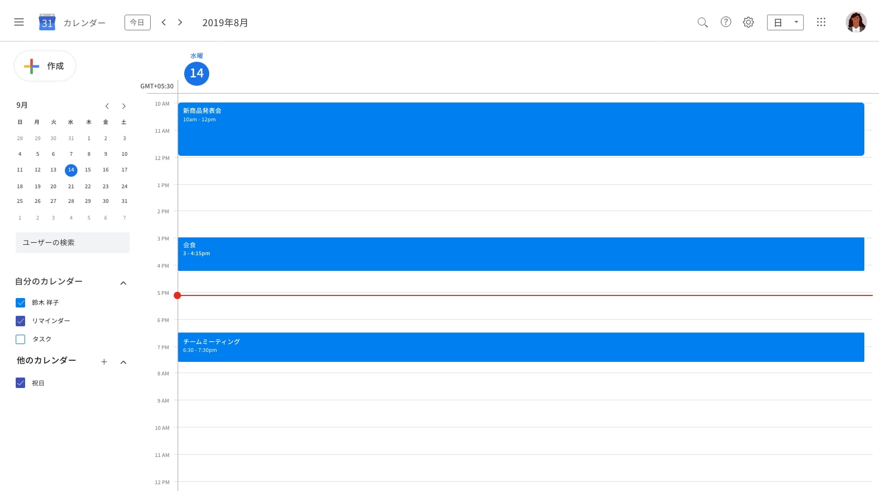Open the チームミーティング event
Image resolution: width=879 pixels, height=502 pixels.
tap(521, 347)
